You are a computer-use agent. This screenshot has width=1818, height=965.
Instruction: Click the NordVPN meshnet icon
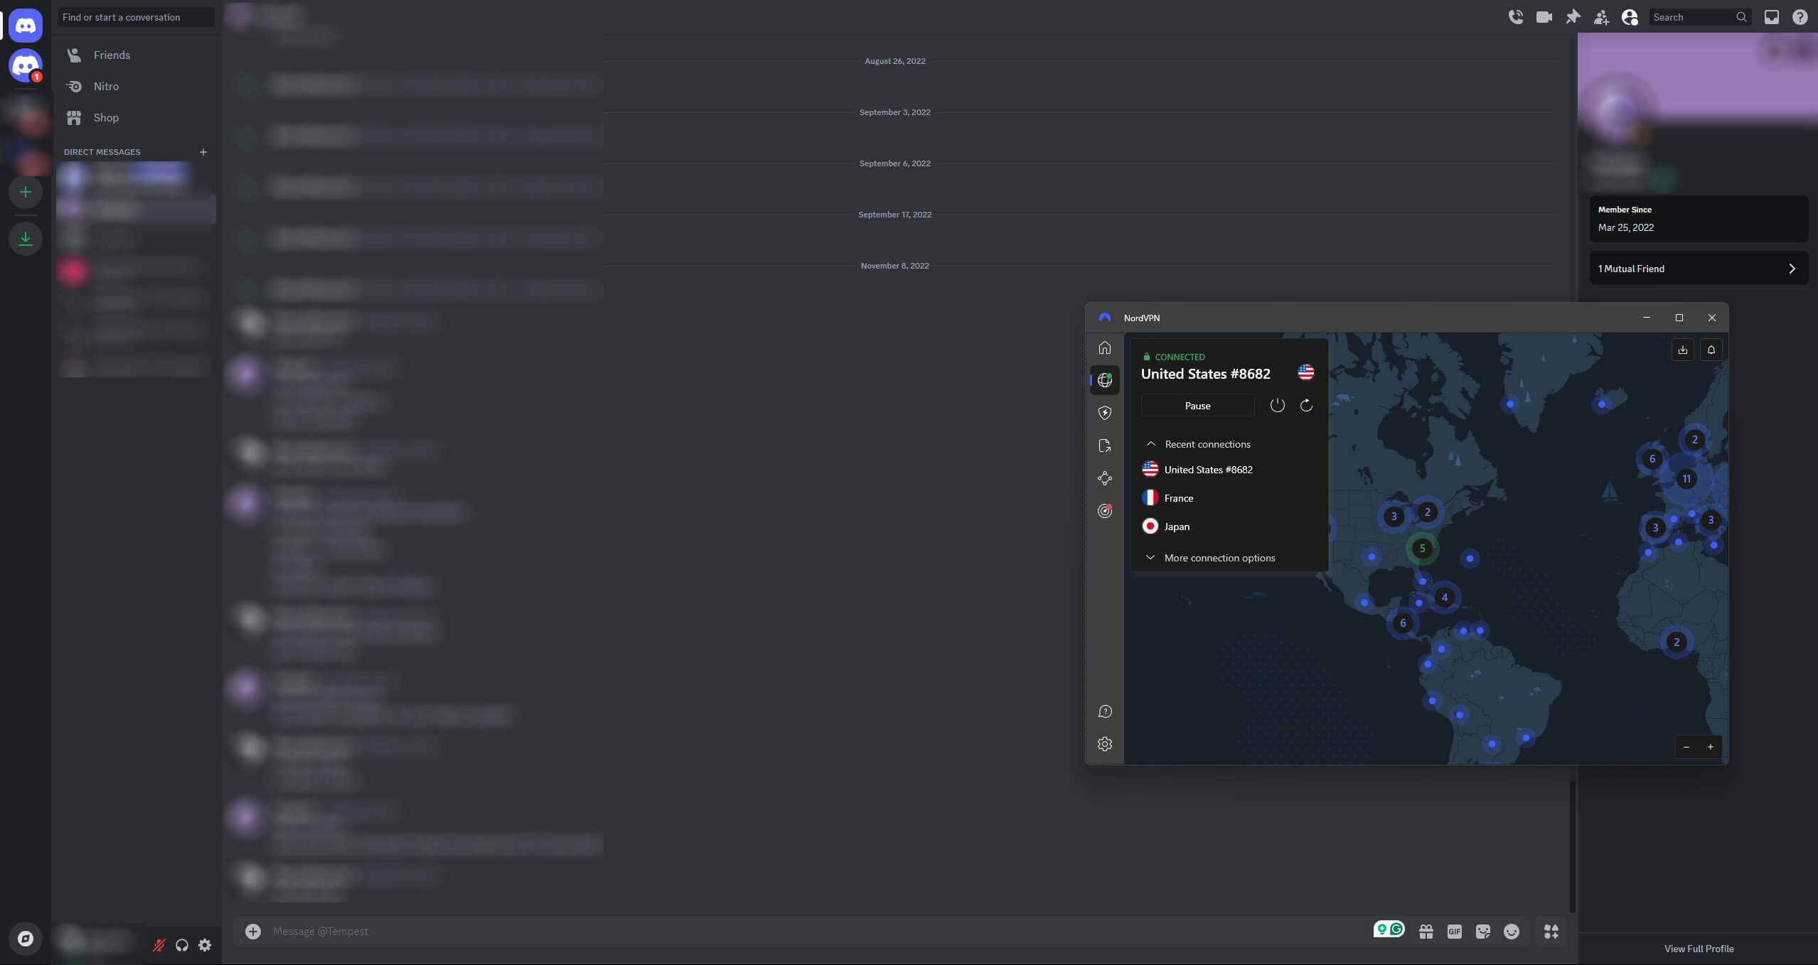coord(1103,478)
